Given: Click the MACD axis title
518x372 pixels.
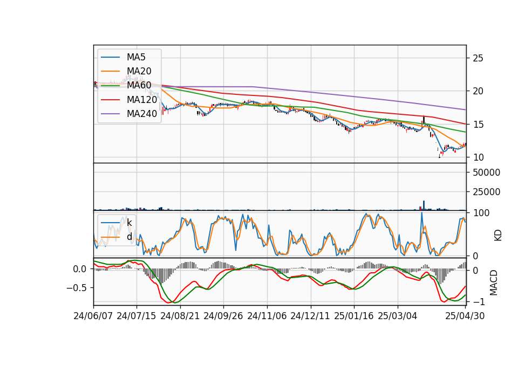Looking at the screenshot, I should coord(494,283).
